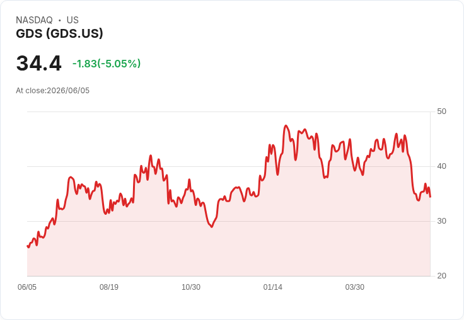Click the 20 y-axis price label
Image resolution: width=464 pixels, height=320 pixels.
click(441, 276)
